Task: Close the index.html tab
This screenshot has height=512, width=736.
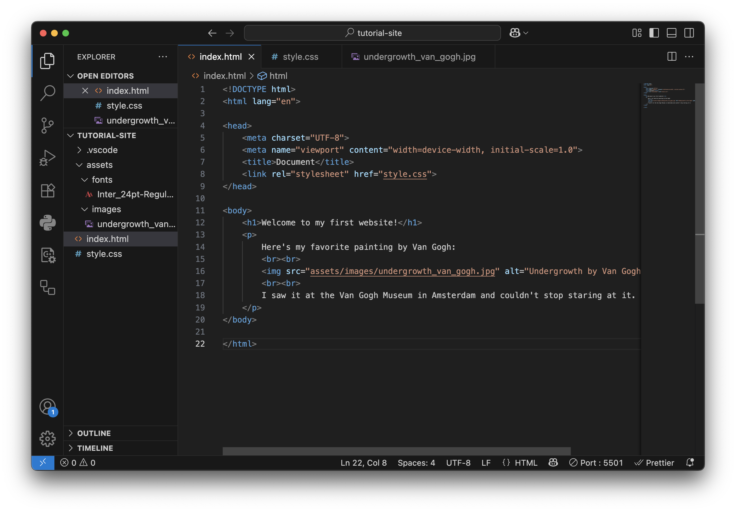Action: pos(252,57)
